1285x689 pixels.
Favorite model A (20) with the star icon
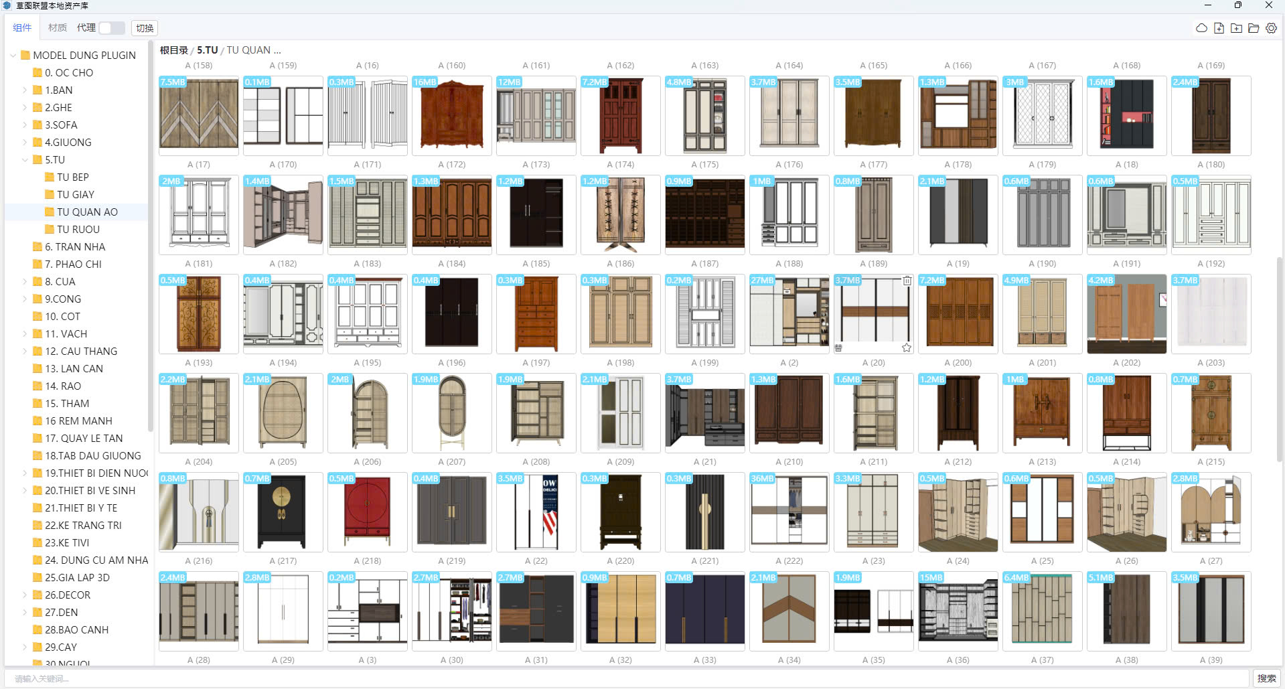[x=906, y=348]
